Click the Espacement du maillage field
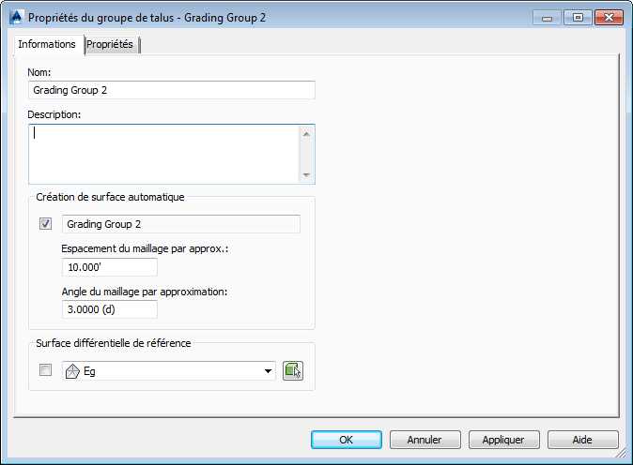The height and width of the screenshot is (465, 633). click(109, 267)
